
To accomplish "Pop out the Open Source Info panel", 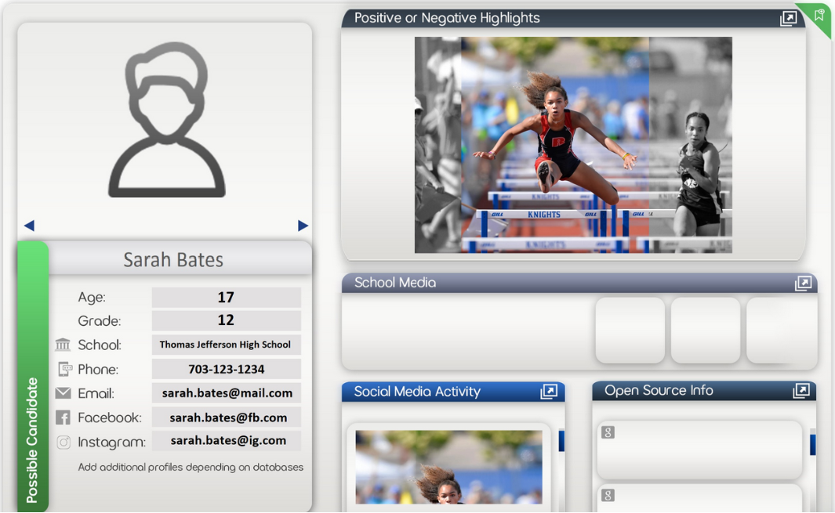I will 801,391.
